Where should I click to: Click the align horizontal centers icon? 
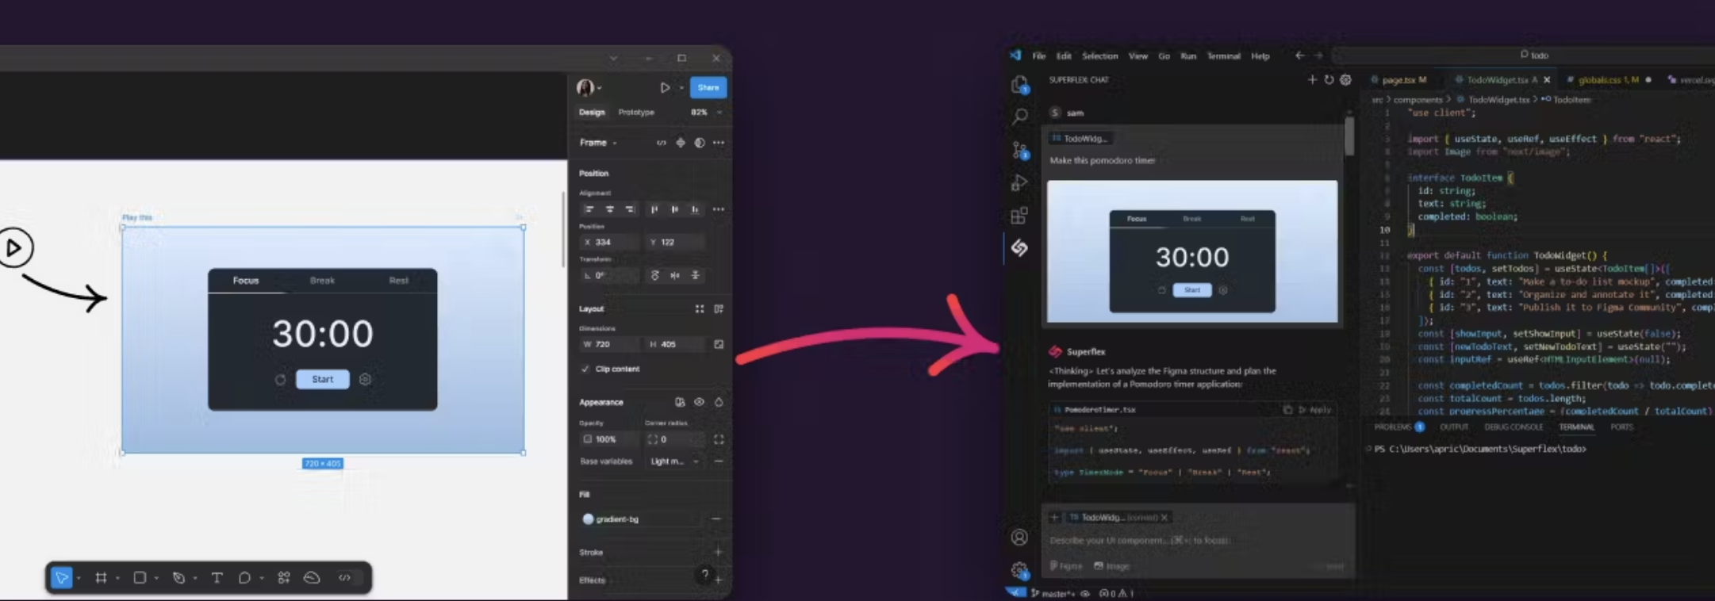[609, 209]
